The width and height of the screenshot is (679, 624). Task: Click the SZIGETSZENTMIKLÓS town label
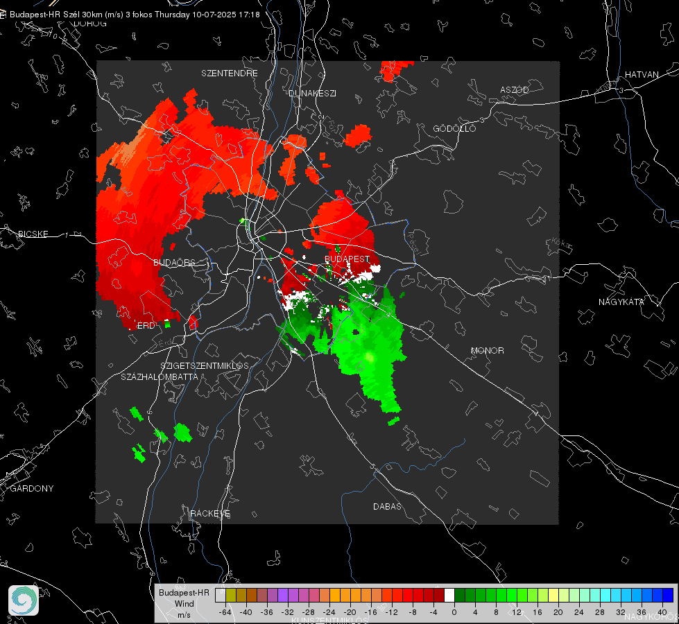[205, 365]
